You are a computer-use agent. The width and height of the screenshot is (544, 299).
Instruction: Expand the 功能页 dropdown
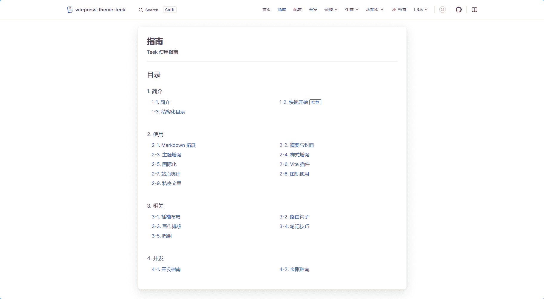[x=374, y=9]
